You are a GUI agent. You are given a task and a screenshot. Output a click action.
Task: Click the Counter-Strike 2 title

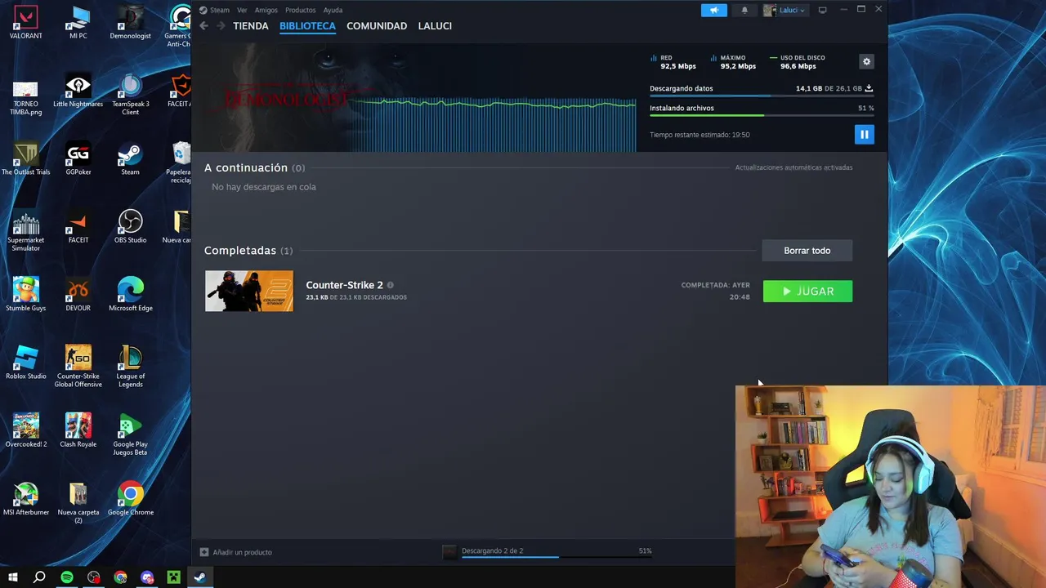pyautogui.click(x=344, y=285)
